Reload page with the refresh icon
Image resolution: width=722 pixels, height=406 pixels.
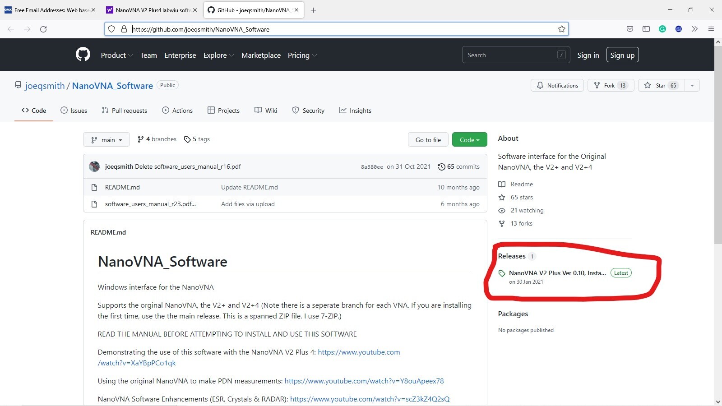[43, 29]
